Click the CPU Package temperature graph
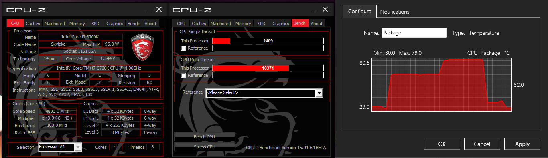The width and height of the screenshot is (548, 158). coord(442,84)
